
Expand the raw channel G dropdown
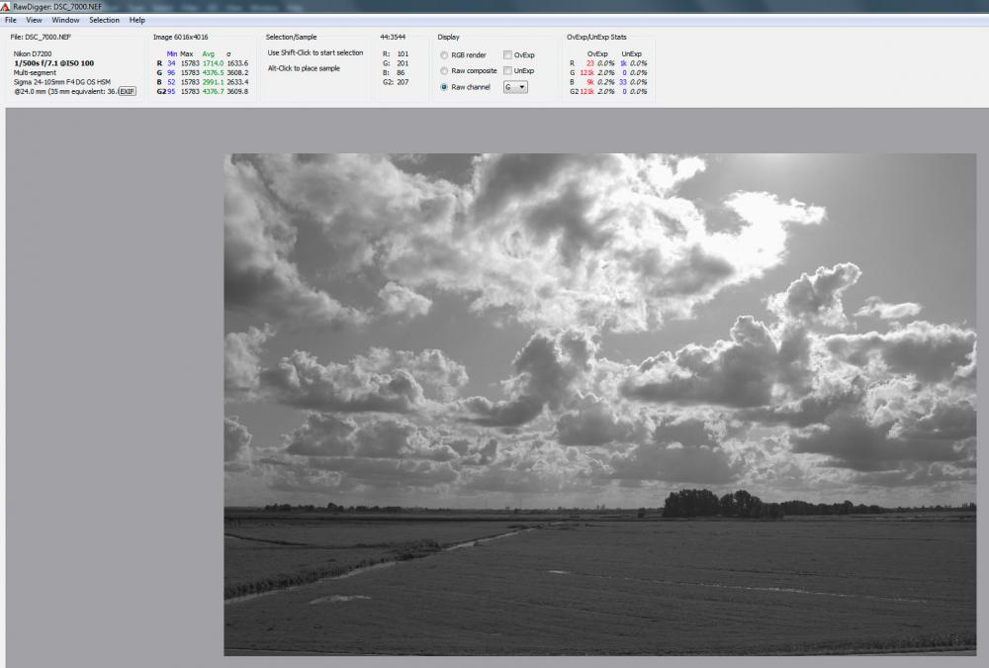click(515, 87)
